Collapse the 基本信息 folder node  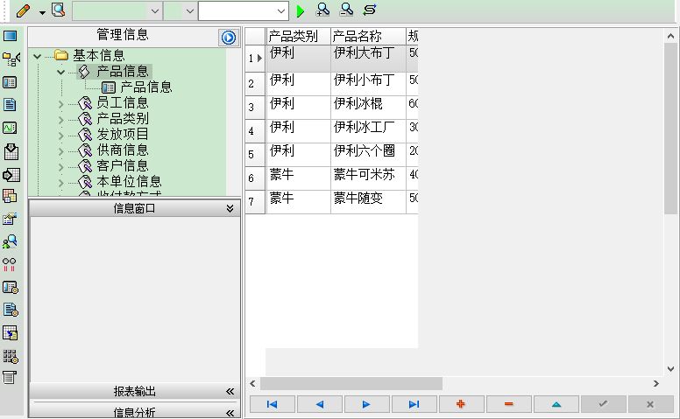(x=38, y=56)
